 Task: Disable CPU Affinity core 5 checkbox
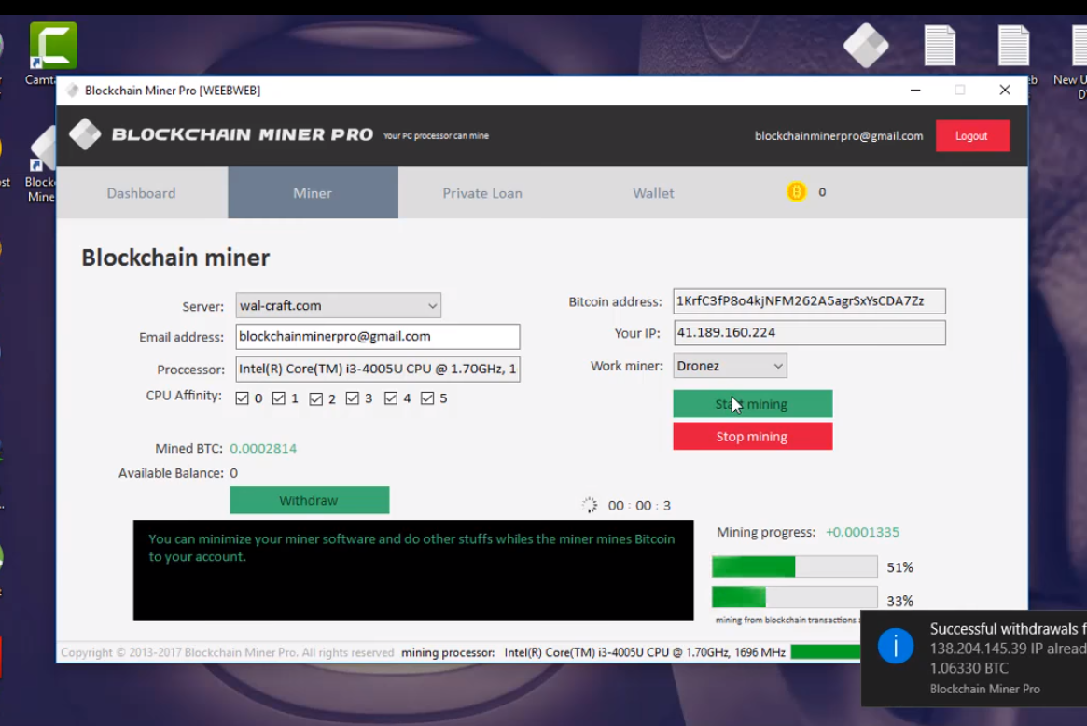[x=427, y=398]
